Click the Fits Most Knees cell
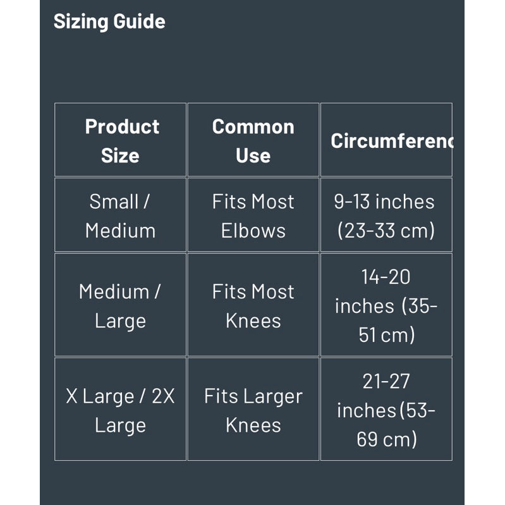505x505 pixels. pos(253,306)
